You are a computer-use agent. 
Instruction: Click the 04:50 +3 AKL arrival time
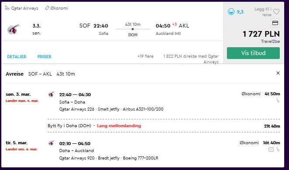click(172, 26)
